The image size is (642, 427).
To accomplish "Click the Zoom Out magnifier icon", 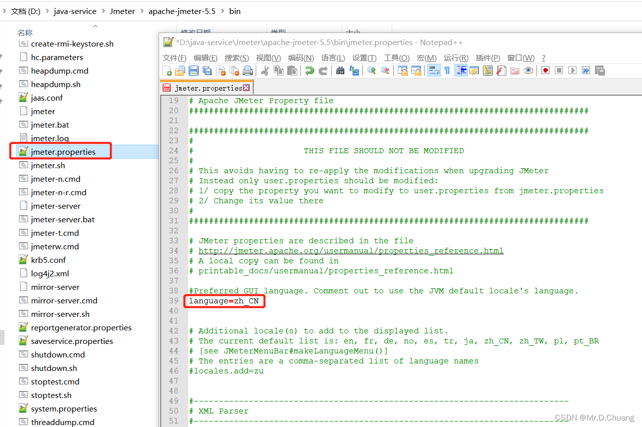I will [385, 71].
